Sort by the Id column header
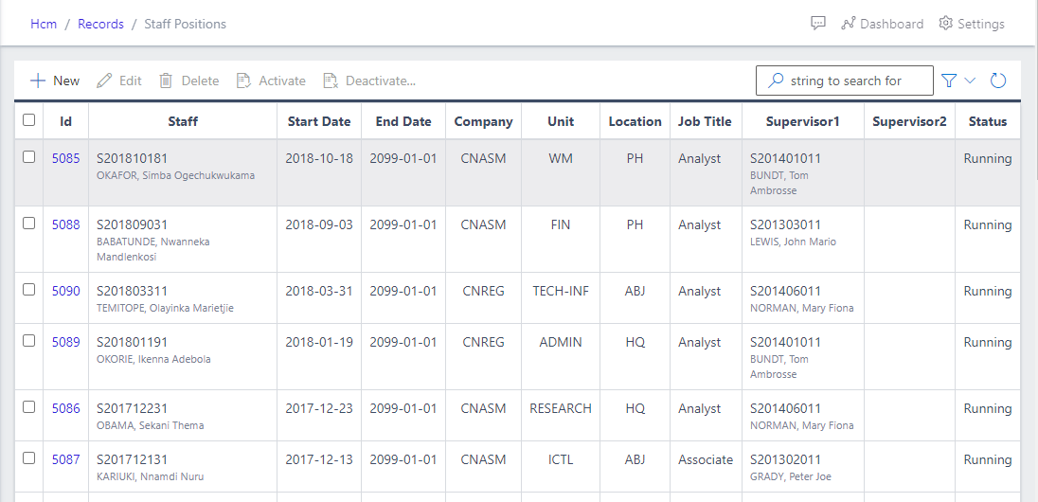 [66, 121]
